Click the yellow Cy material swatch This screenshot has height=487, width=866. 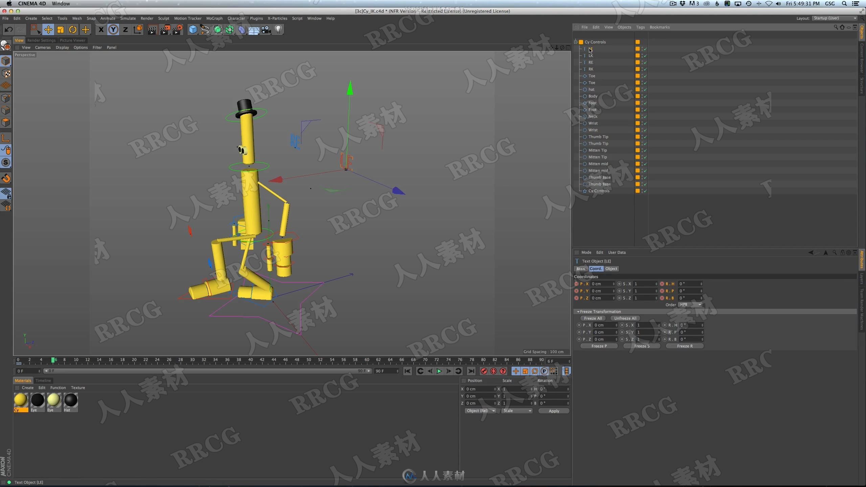(21, 400)
